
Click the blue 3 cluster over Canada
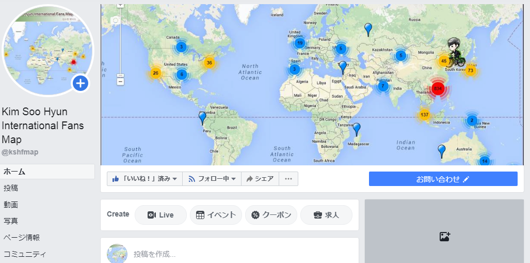coord(182,47)
